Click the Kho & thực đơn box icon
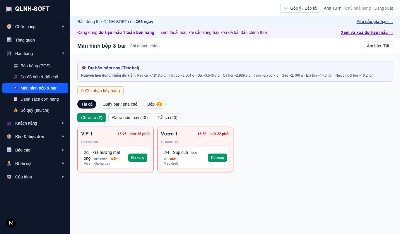400x234 pixels. click(x=9, y=137)
